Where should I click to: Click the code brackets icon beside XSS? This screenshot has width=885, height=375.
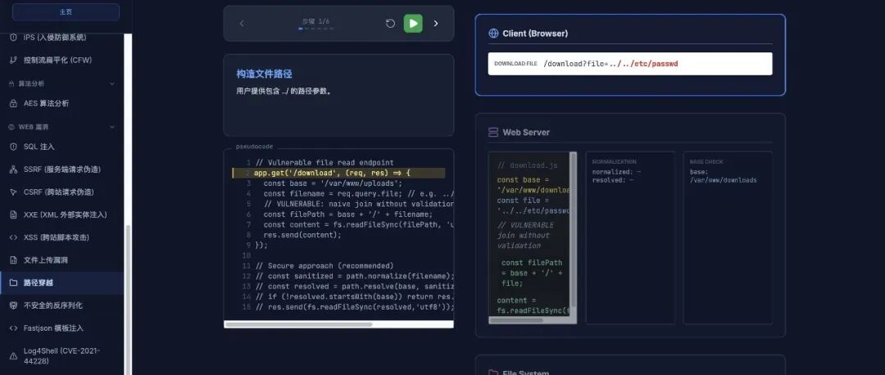(14, 237)
